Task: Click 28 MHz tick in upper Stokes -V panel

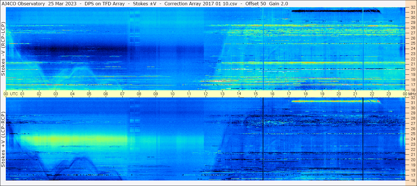Action: pyautogui.click(x=413, y=28)
